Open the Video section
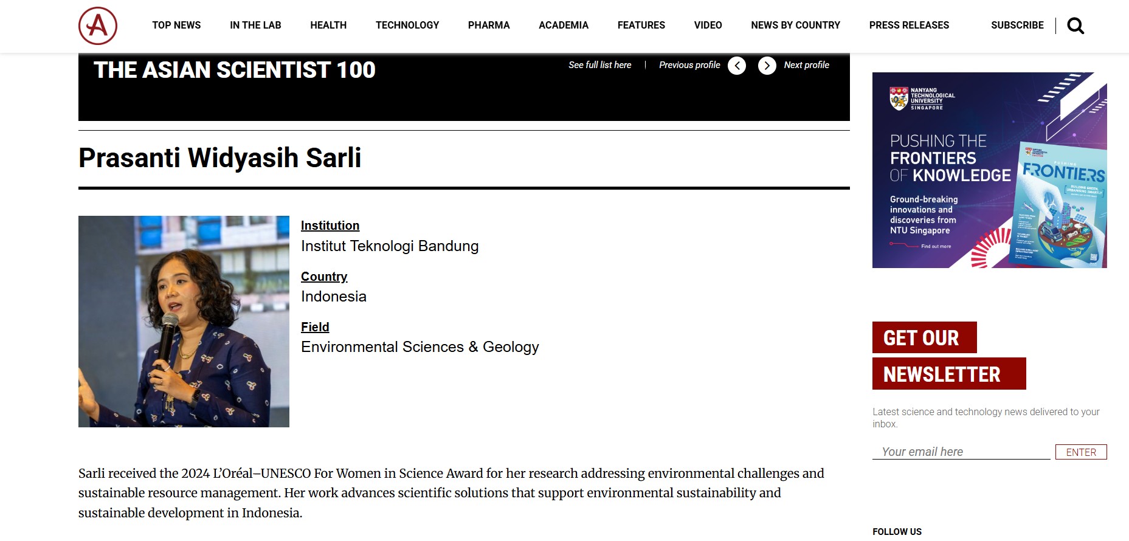The image size is (1129, 541). point(708,25)
